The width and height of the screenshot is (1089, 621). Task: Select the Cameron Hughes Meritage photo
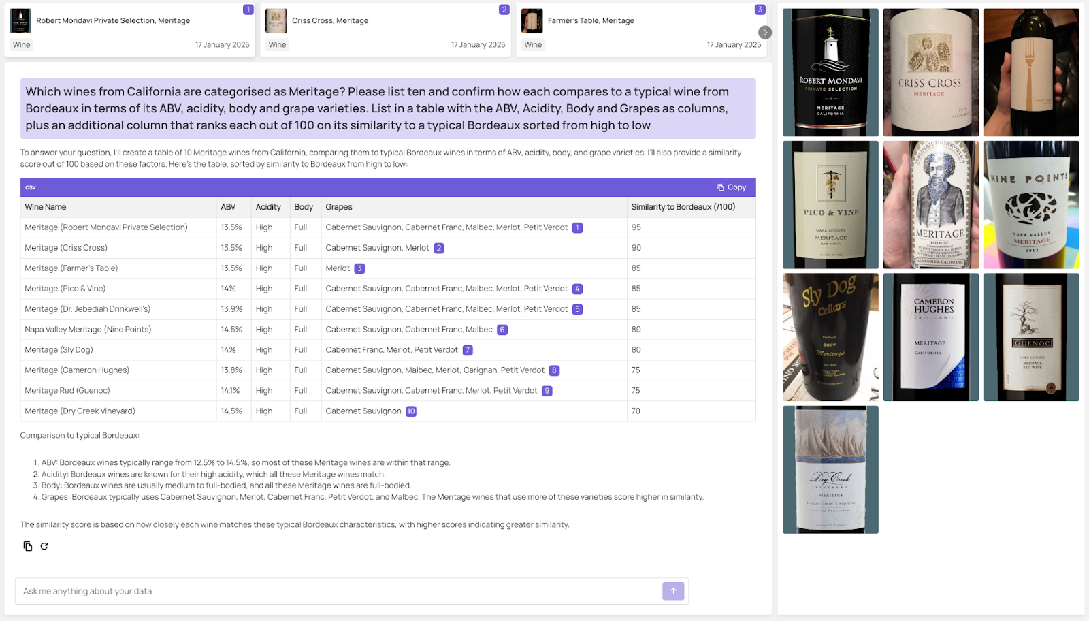coord(930,337)
